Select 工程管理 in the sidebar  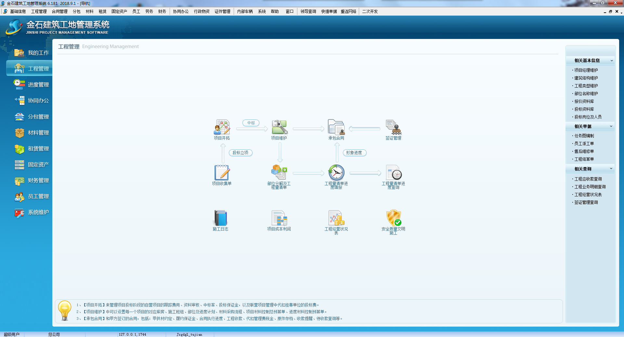point(30,69)
